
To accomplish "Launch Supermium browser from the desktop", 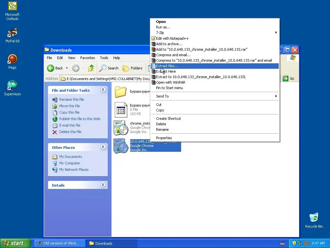I will [12, 88].
